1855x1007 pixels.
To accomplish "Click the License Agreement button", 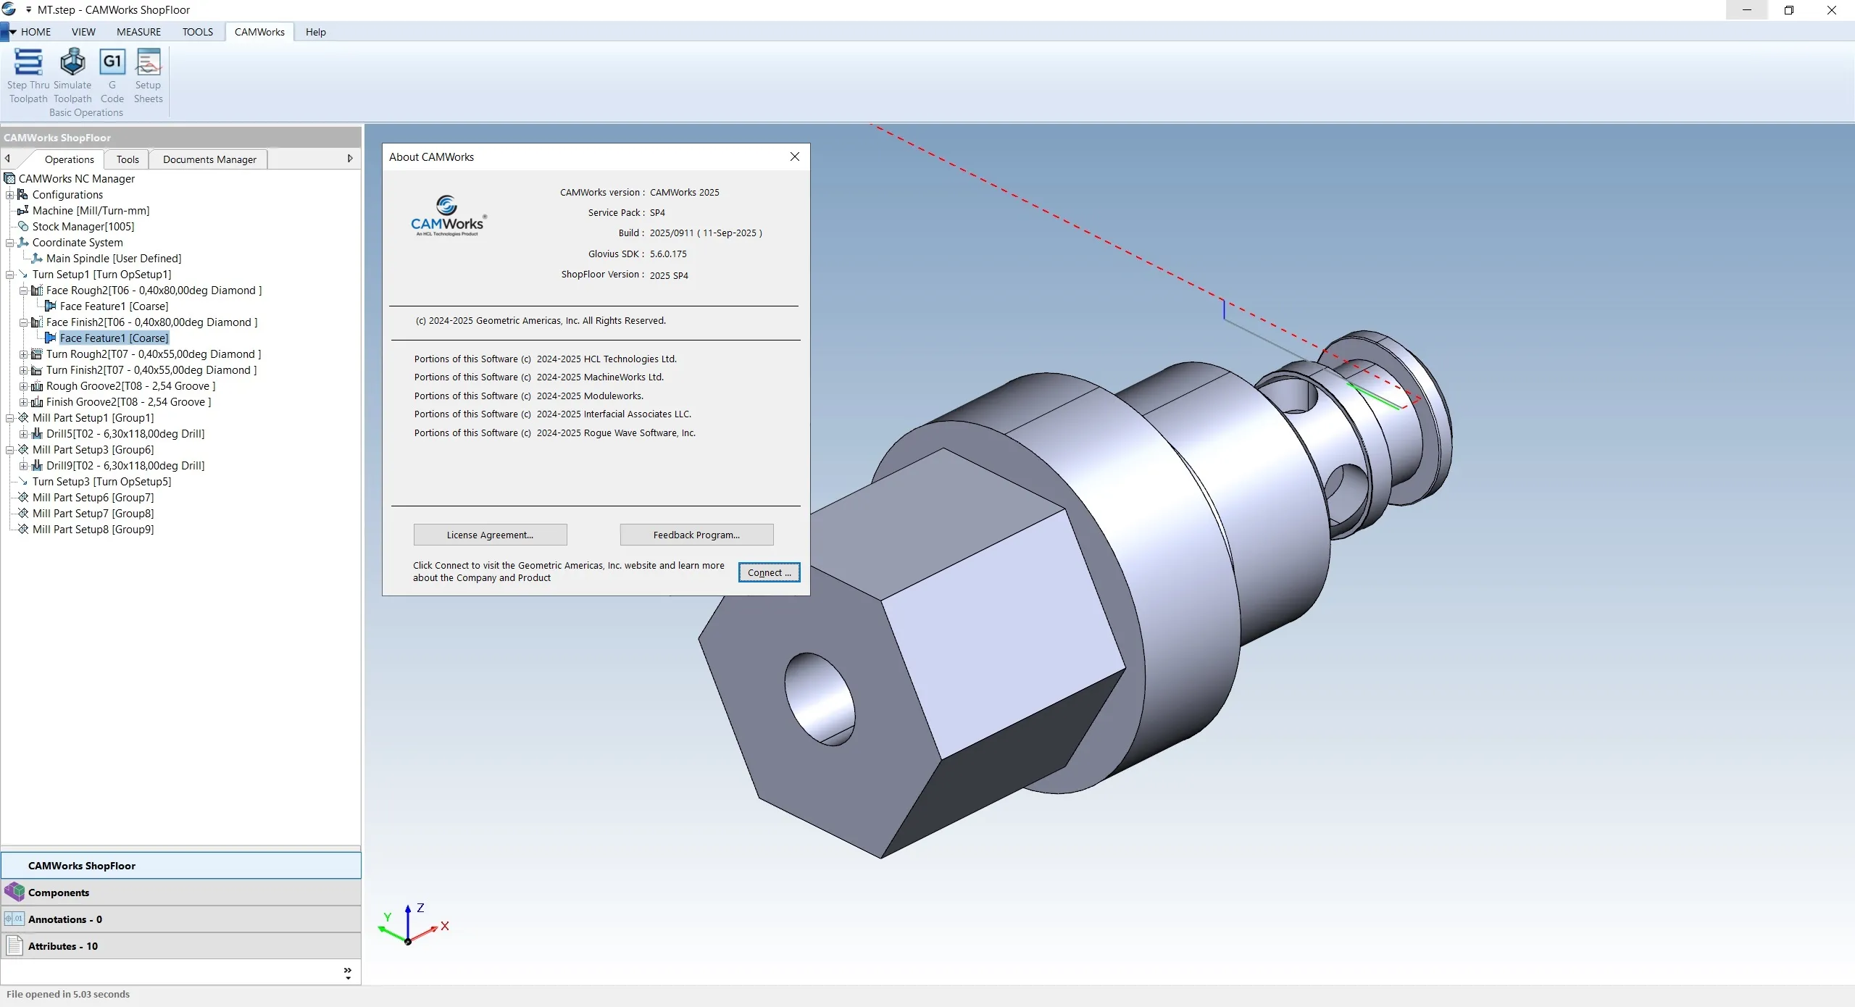I will click(x=490, y=535).
